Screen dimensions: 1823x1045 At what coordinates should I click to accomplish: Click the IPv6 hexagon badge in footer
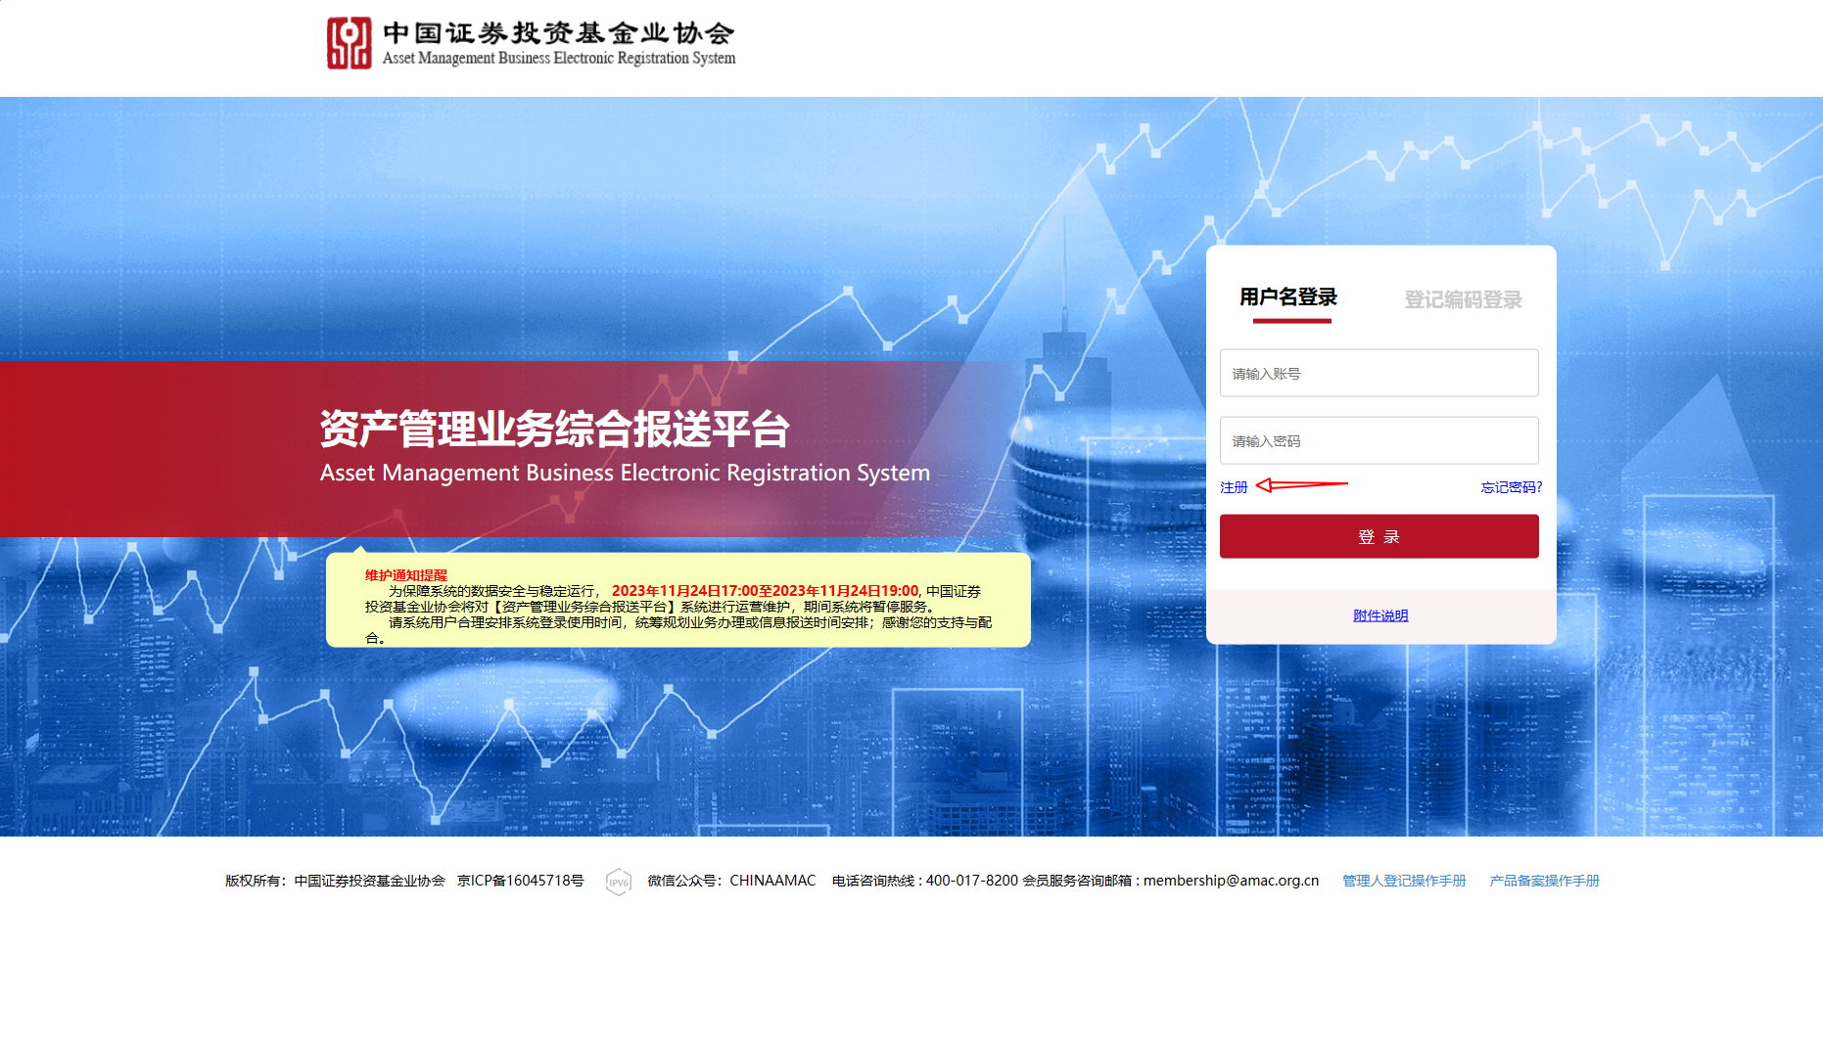(619, 882)
